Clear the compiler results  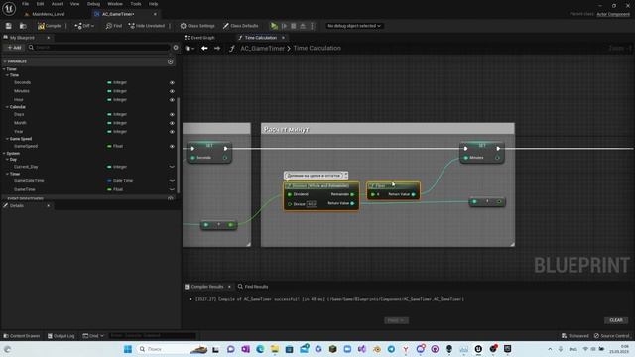point(616,320)
